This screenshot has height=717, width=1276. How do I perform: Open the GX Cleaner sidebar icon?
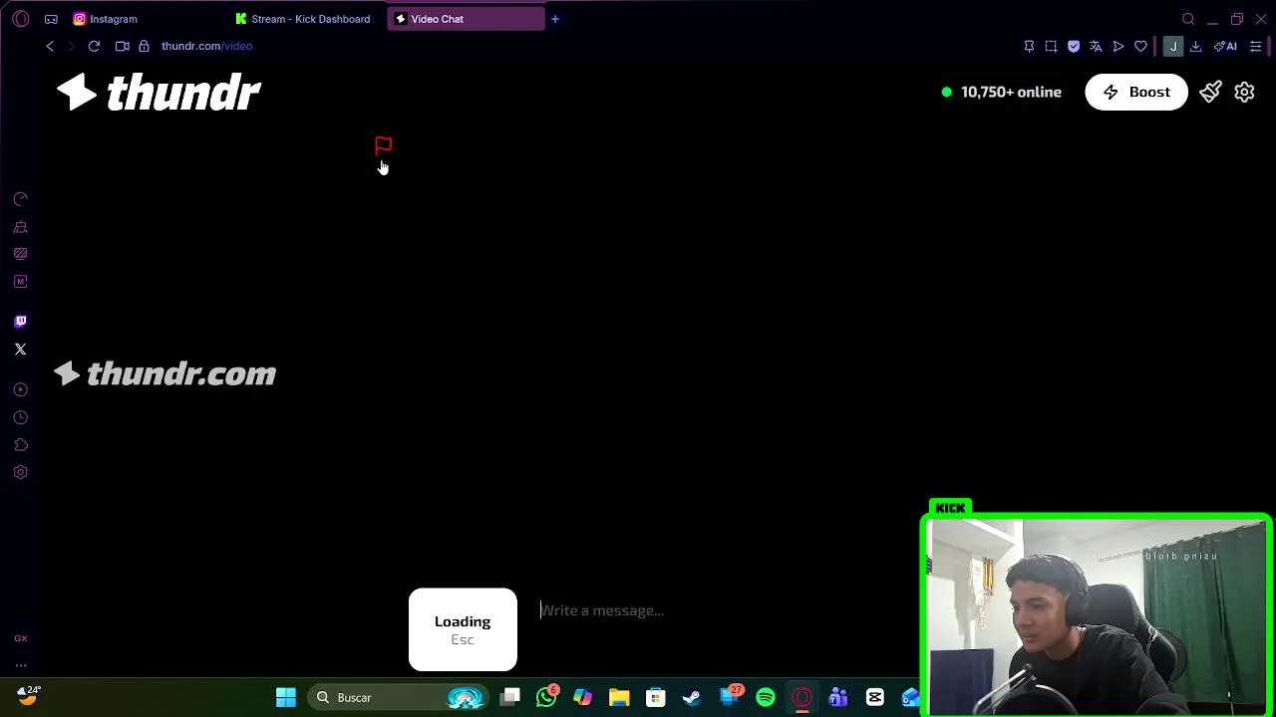(x=20, y=227)
